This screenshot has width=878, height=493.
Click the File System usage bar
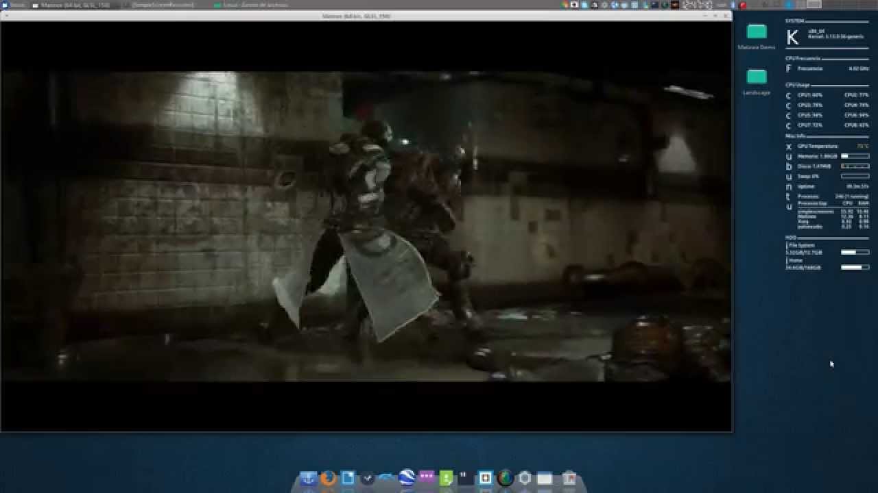pos(855,252)
